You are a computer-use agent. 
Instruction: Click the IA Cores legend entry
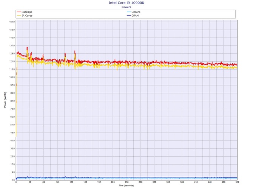25,16
